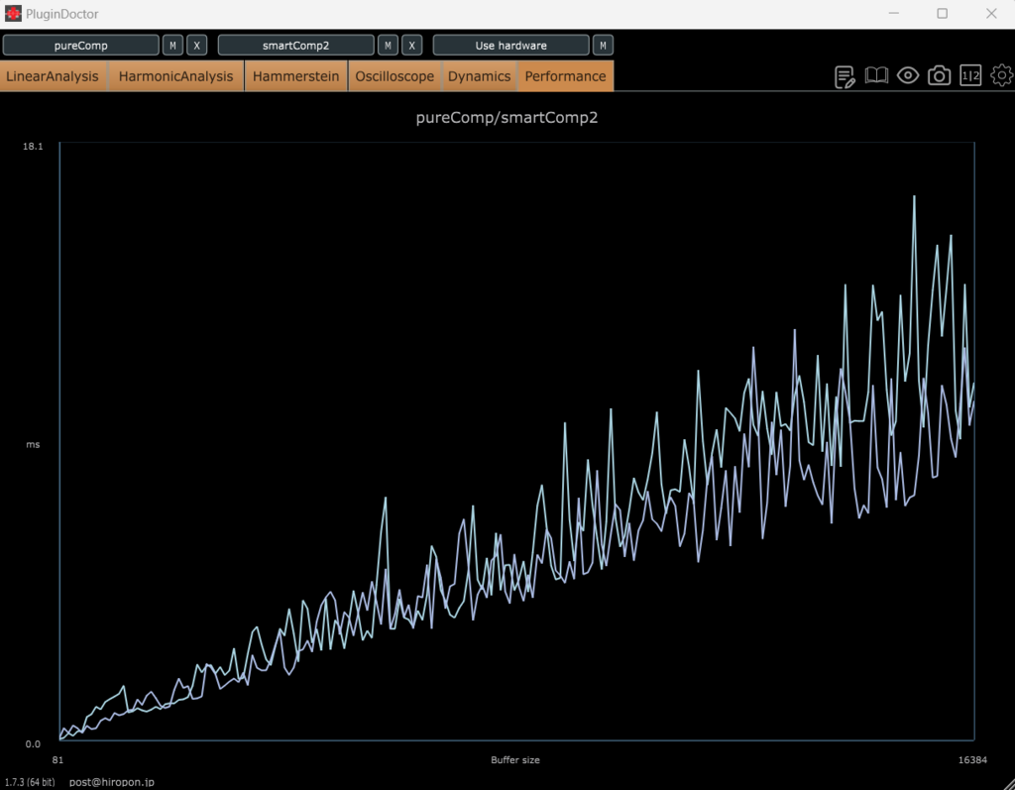Click the Use hardware button
1015x790 pixels.
click(x=510, y=46)
